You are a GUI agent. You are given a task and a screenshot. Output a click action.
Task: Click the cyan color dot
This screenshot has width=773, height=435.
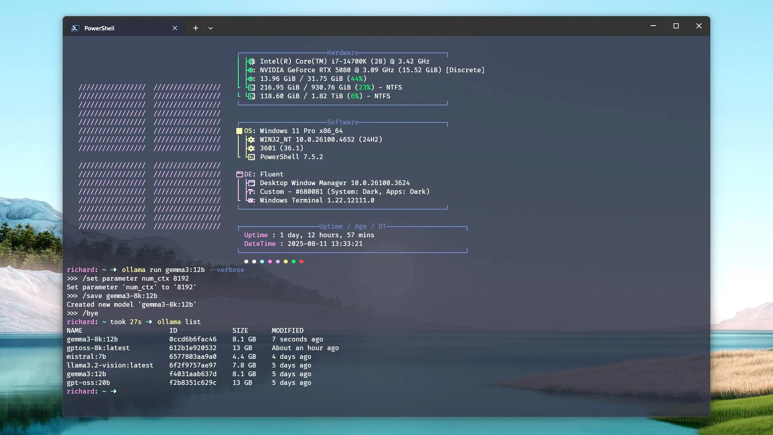pos(262,261)
